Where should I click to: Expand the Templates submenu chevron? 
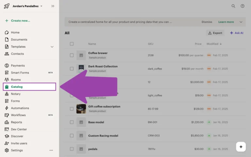coord(52,47)
